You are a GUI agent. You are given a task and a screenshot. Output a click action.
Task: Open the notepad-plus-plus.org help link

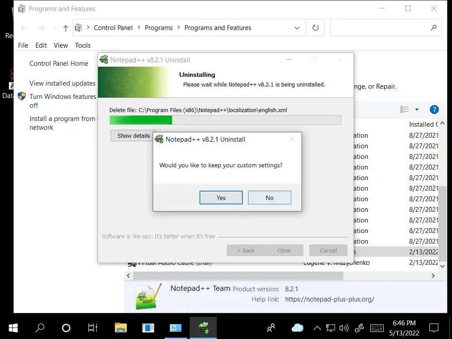pyautogui.click(x=329, y=299)
